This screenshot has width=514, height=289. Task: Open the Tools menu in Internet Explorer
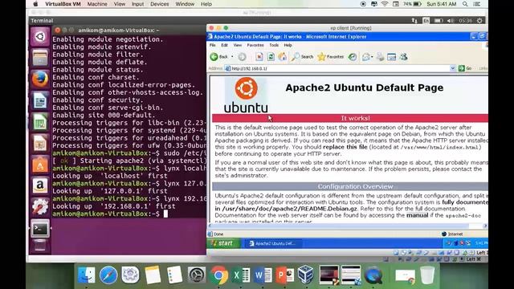pyautogui.click(x=274, y=45)
